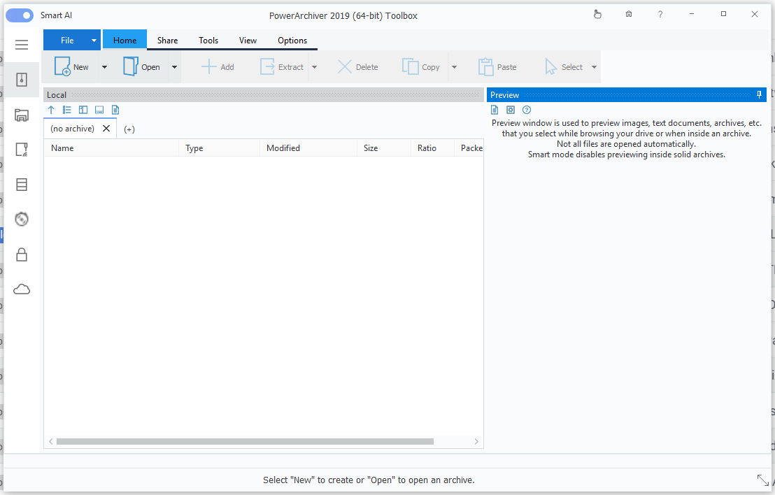Click the document icon in Preview toolbar
775x495 pixels.
[x=495, y=110]
